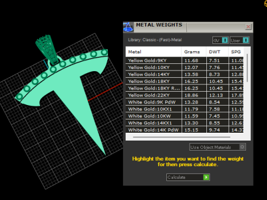
Task: Click the 8.54 DWT value
Action: coord(215,102)
